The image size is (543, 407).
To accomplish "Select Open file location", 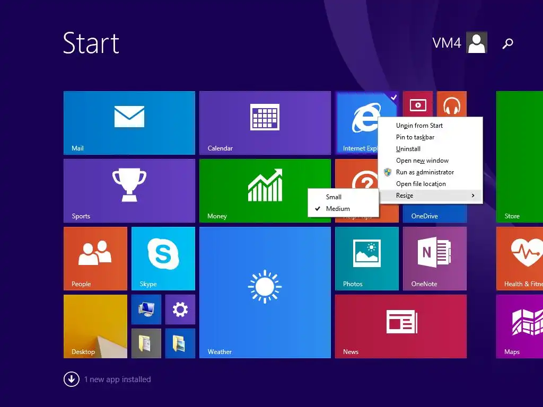I will coord(431,184).
